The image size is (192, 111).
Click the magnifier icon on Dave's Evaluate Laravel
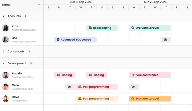pos(133,99)
